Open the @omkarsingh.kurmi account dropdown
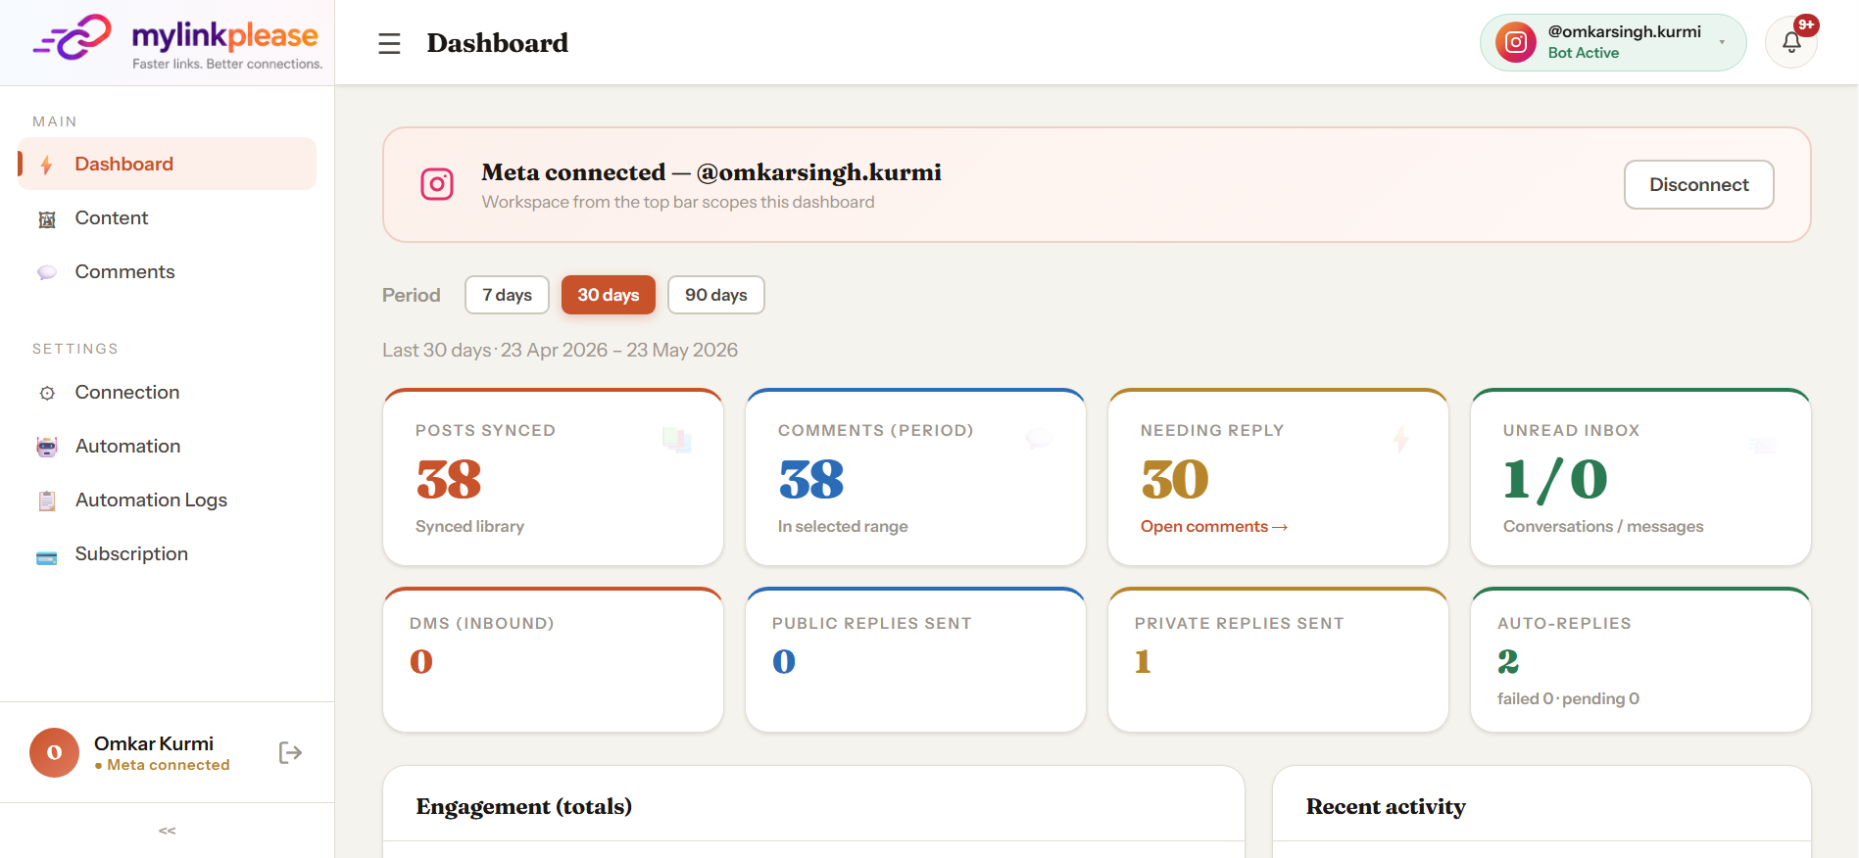This screenshot has width=1859, height=858. click(x=1613, y=42)
